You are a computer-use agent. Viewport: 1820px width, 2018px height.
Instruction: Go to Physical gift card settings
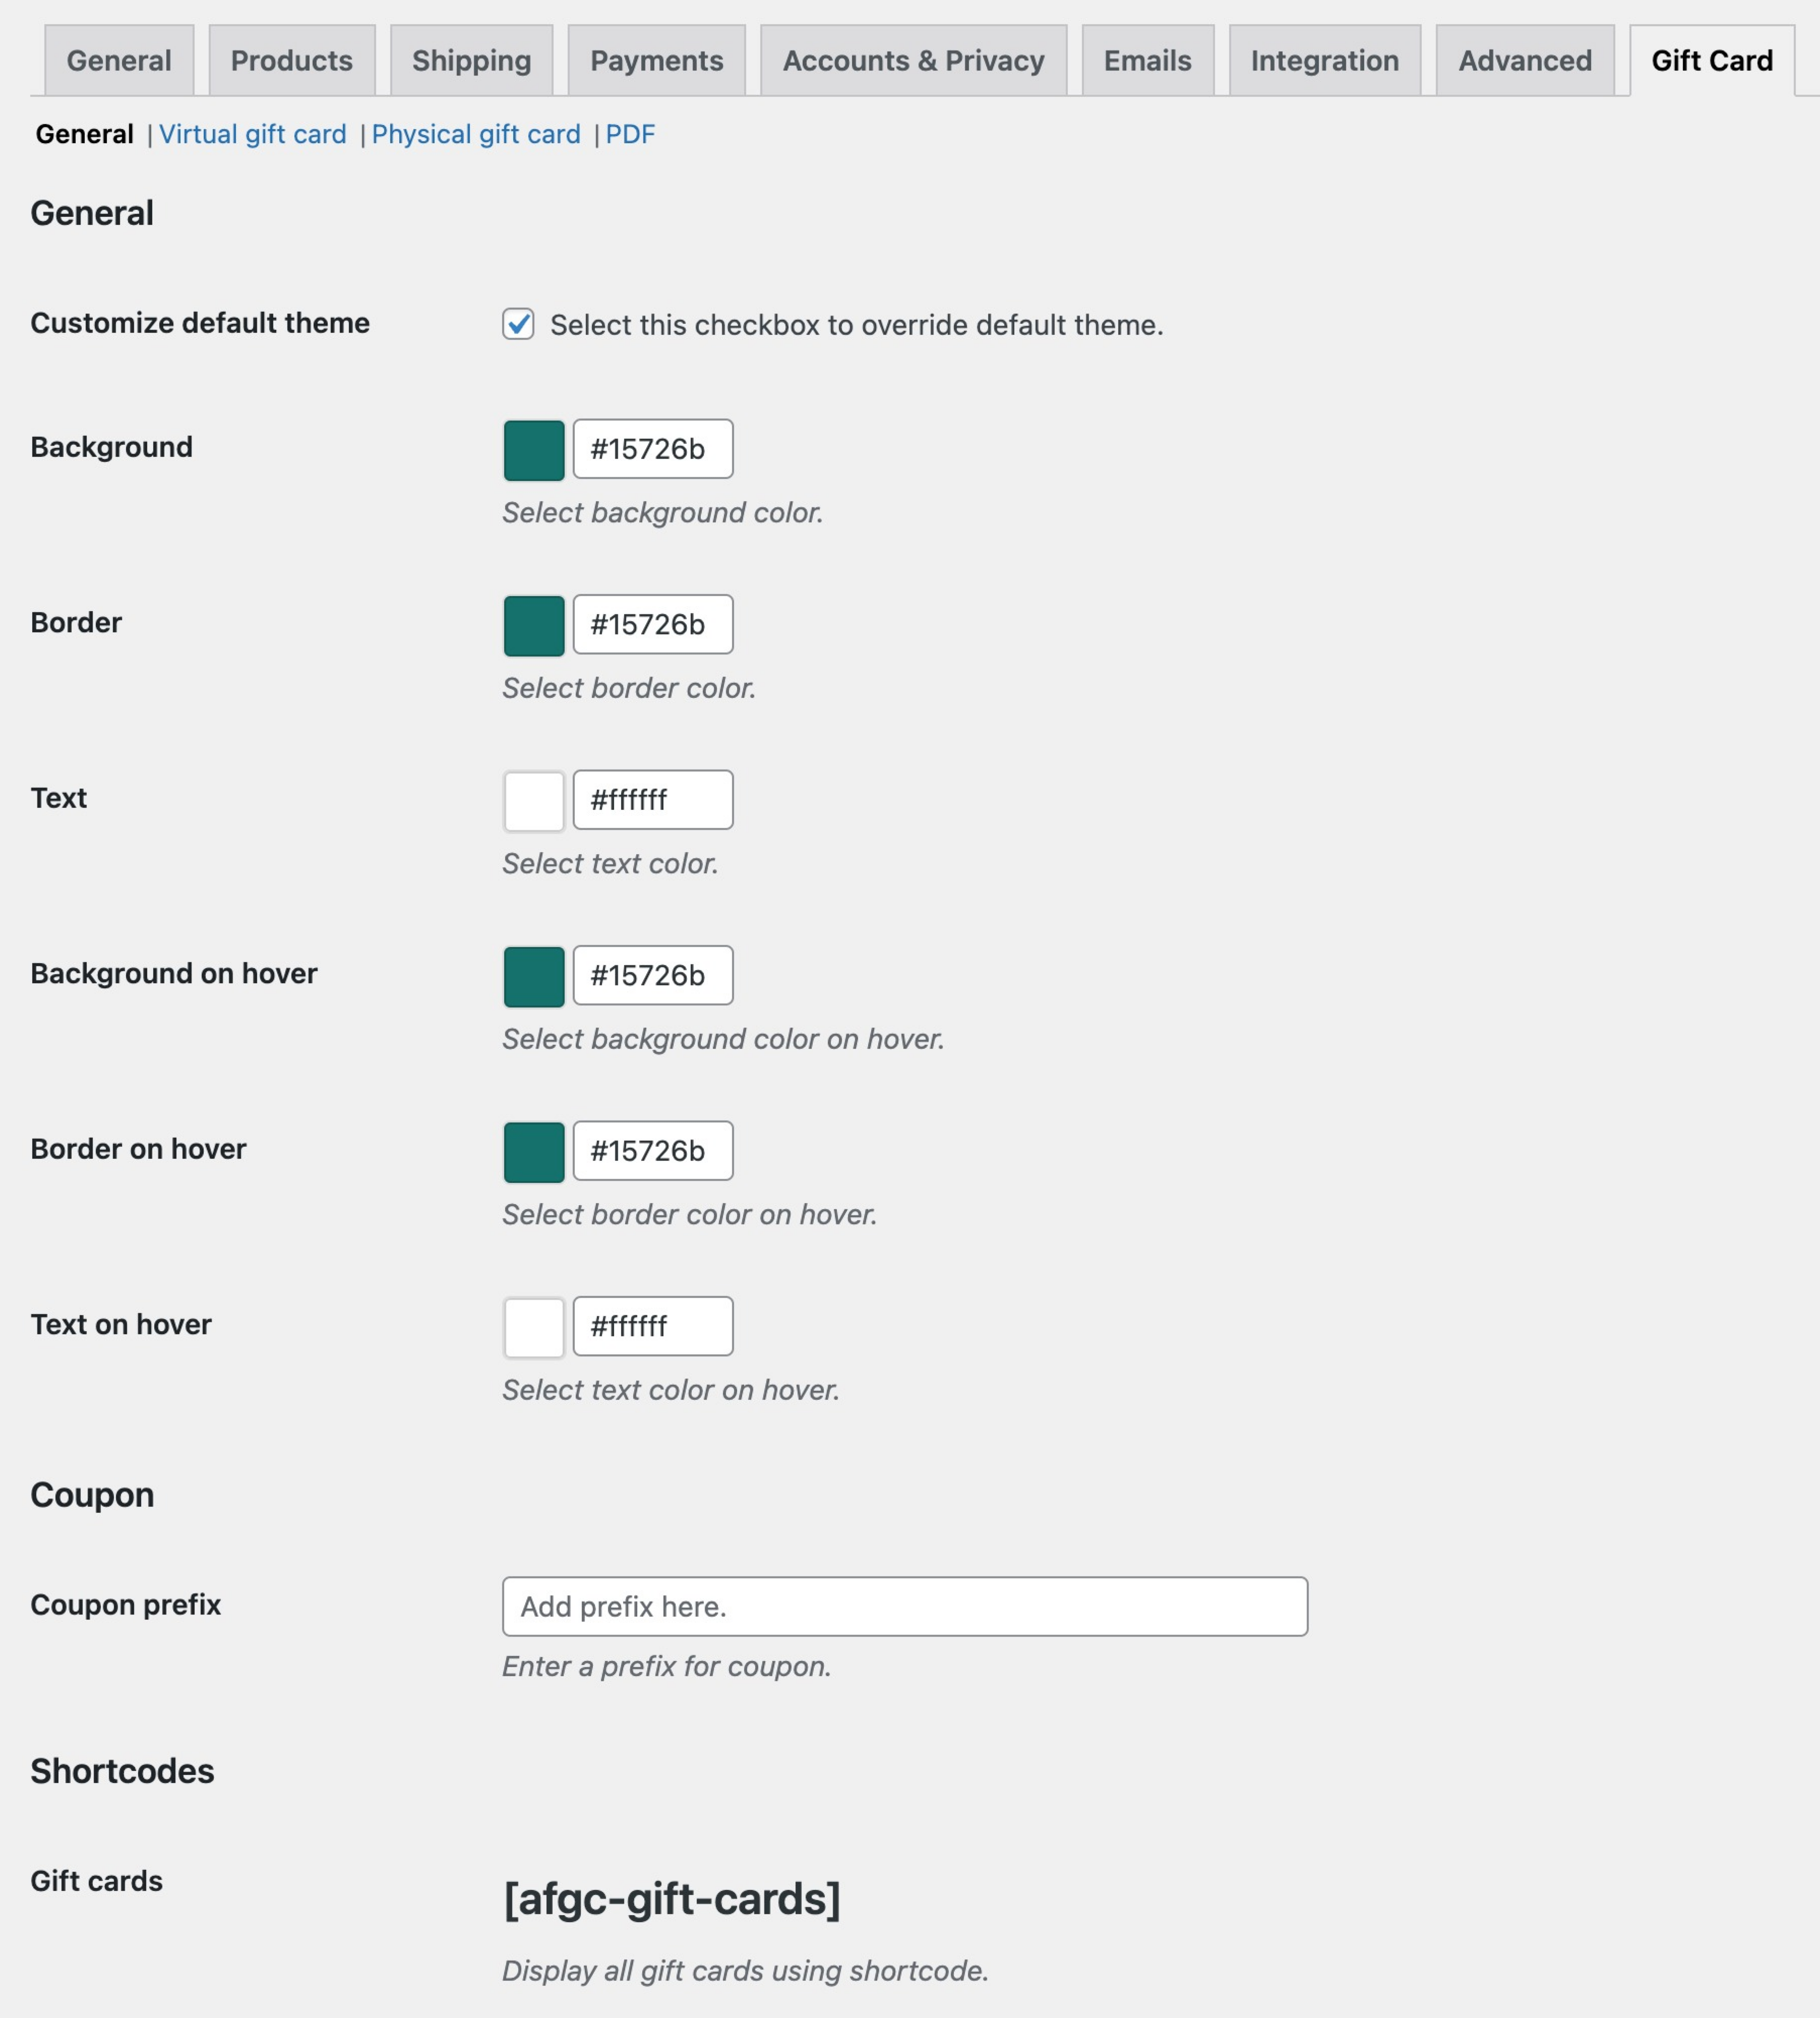coord(476,134)
